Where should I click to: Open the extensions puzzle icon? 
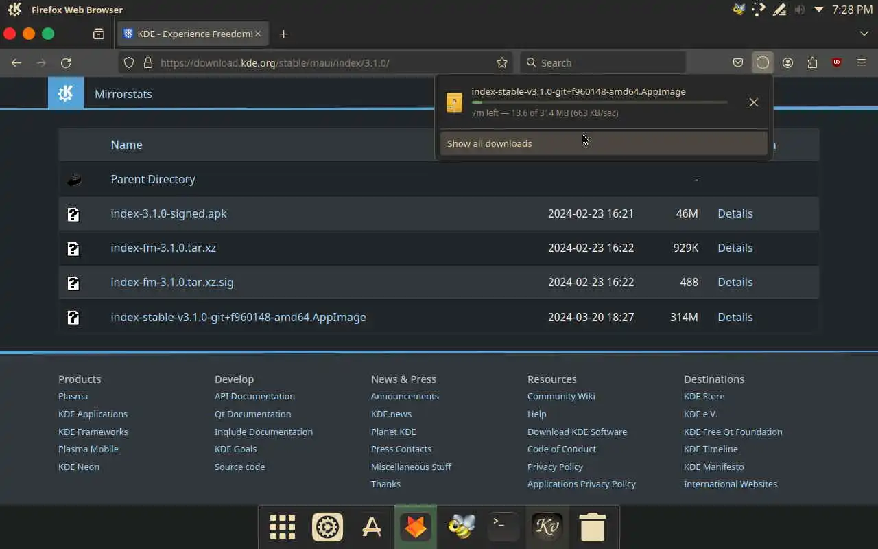tap(812, 62)
